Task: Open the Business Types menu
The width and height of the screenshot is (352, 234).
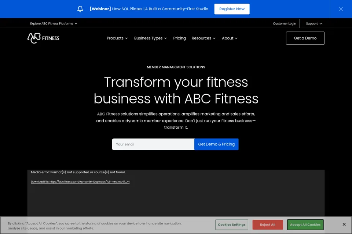Action: click(x=150, y=38)
